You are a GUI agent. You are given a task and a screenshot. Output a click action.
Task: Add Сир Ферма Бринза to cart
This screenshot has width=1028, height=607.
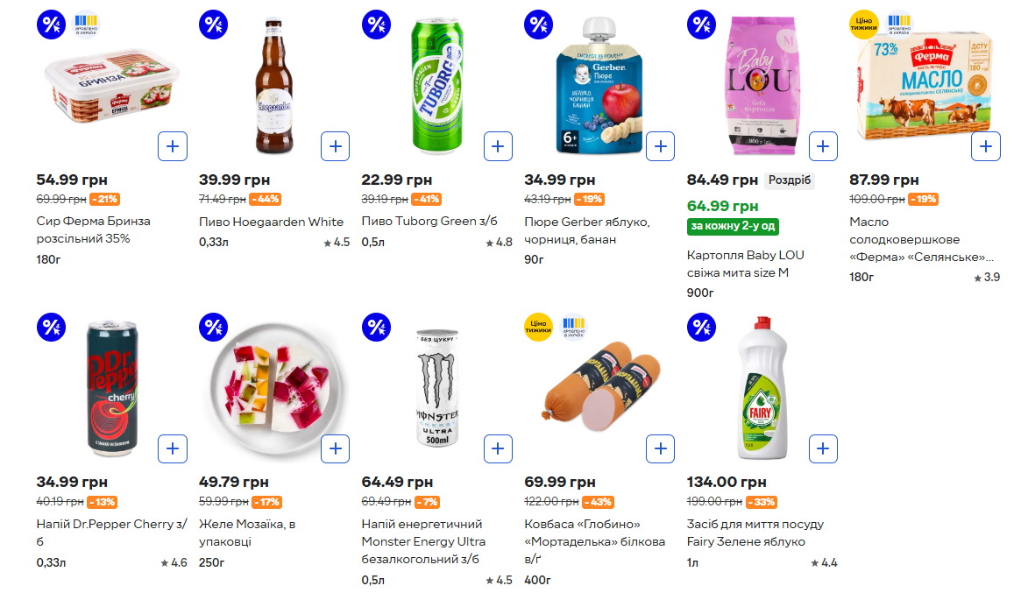point(173,146)
